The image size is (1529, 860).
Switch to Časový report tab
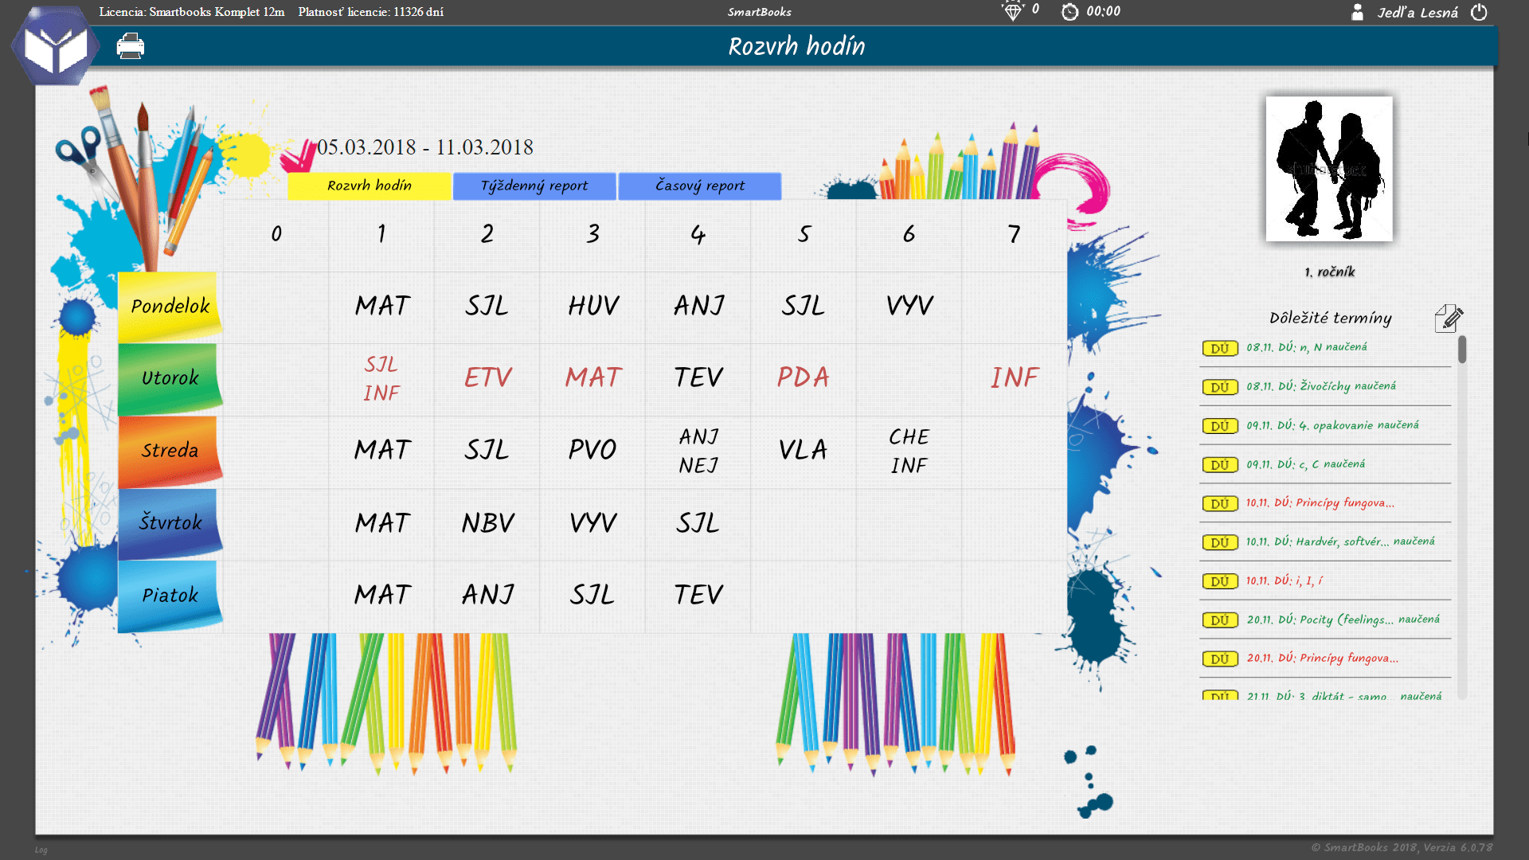click(x=700, y=186)
